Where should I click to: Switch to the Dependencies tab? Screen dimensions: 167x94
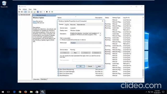pyautogui.click(x=81, y=25)
